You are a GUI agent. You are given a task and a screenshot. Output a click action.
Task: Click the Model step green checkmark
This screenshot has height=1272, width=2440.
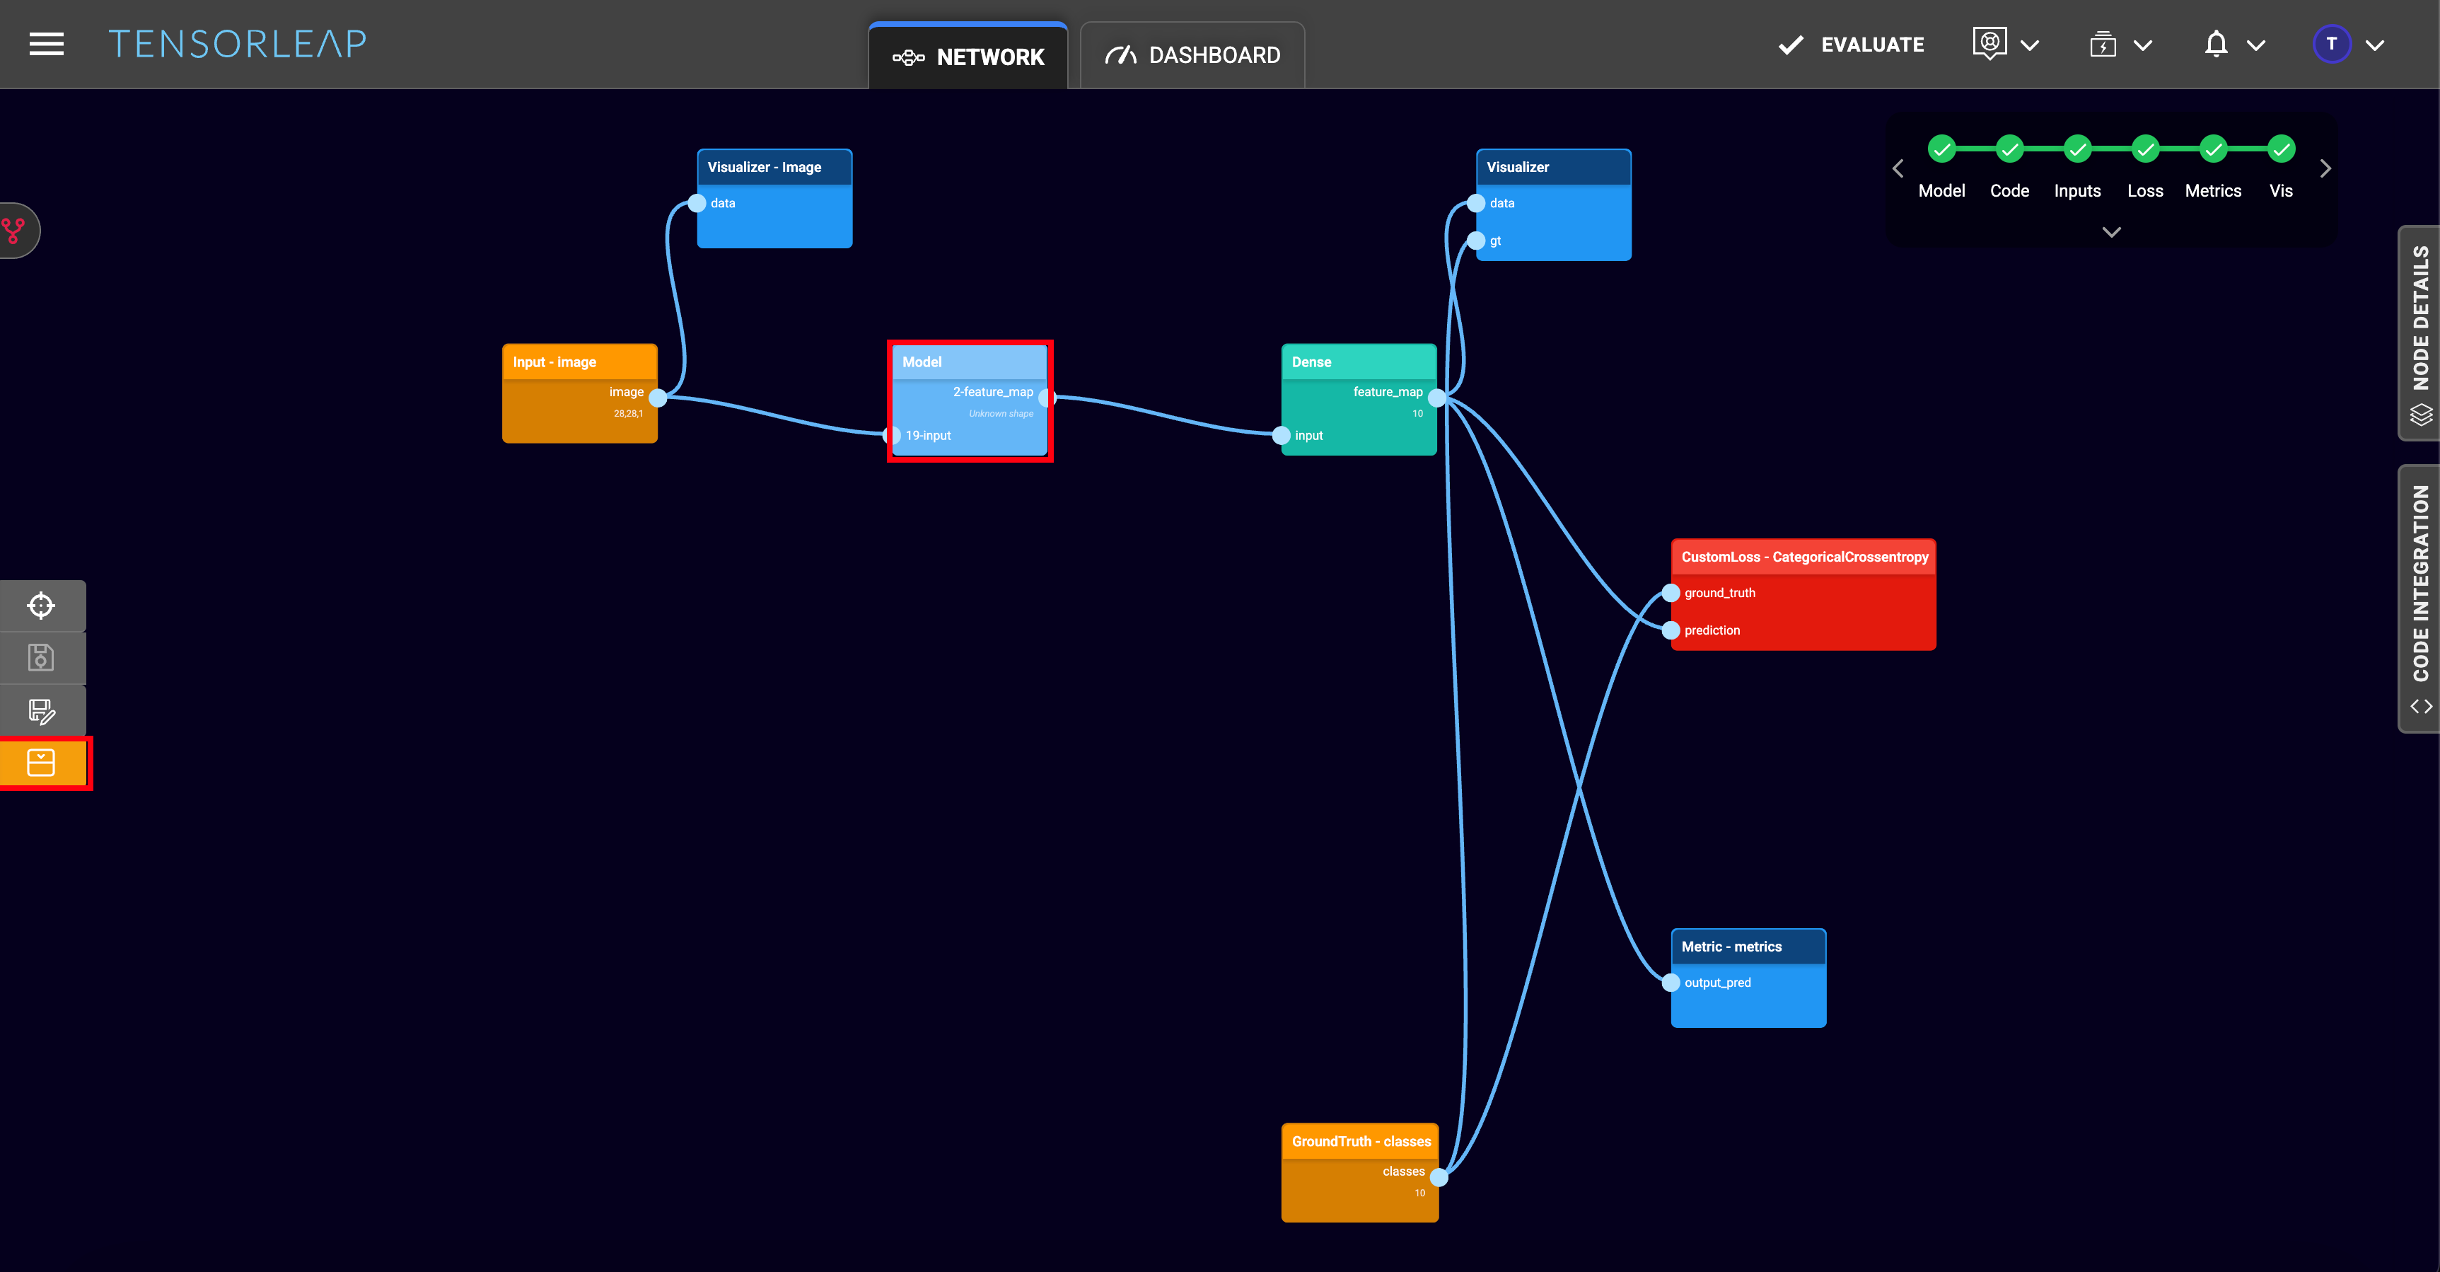tap(1941, 149)
